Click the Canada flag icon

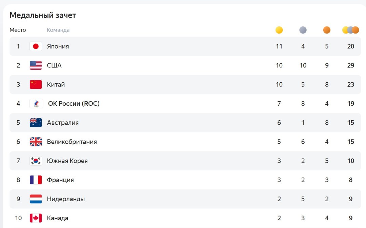pyautogui.click(x=36, y=218)
